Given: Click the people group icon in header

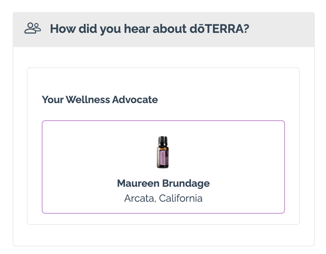Looking at the screenshot, I should click(33, 28).
